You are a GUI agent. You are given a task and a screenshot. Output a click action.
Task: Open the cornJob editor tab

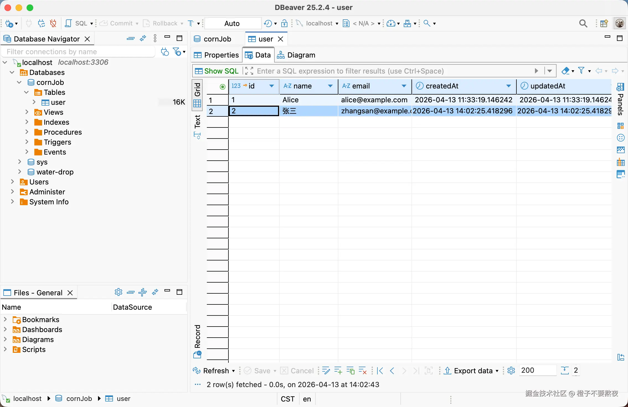pos(213,39)
